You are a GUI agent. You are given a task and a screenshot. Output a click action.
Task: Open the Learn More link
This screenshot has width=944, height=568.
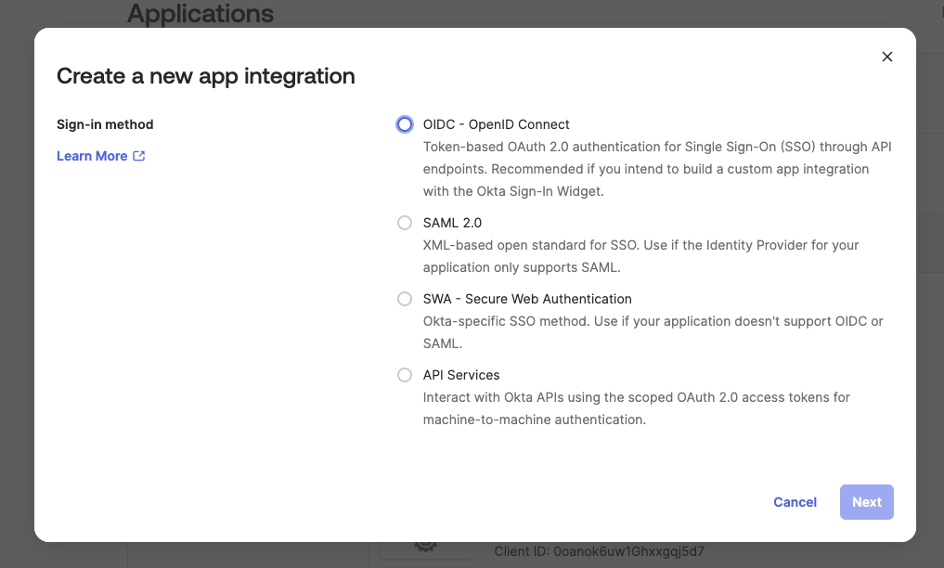[92, 156]
